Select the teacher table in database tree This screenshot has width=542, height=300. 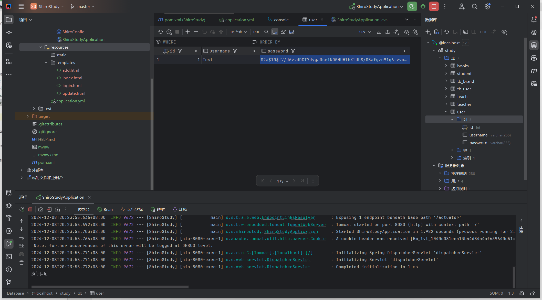pyautogui.click(x=461, y=104)
